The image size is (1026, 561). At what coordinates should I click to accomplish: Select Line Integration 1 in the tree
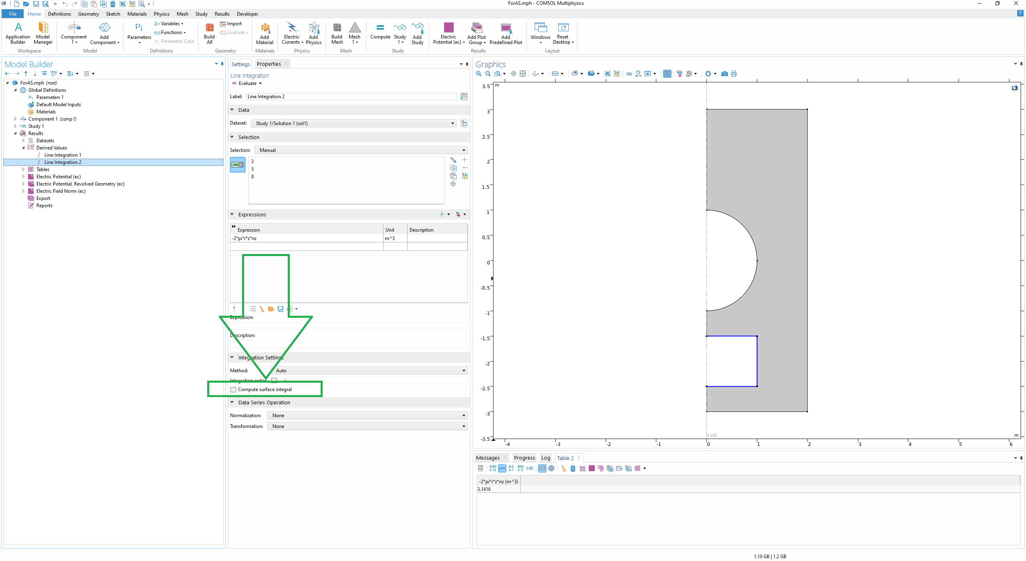(63, 155)
